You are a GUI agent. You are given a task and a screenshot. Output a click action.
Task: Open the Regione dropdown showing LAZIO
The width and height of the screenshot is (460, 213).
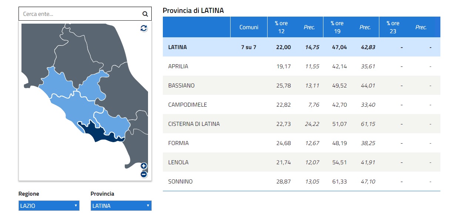(49, 206)
